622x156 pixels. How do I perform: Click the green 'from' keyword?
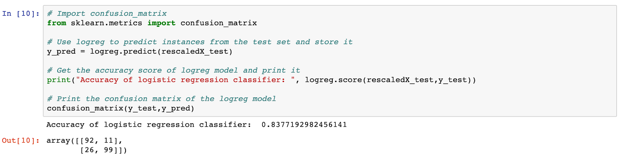[56, 23]
